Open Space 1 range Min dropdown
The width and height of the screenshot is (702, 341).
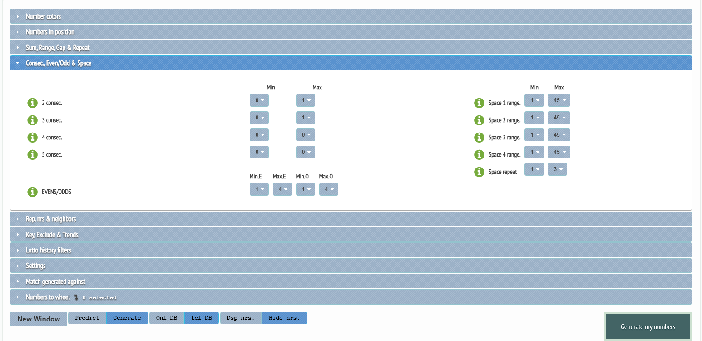click(x=534, y=100)
